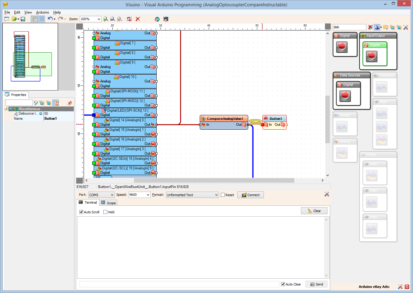413x293 pixels.
Task: Zoom out using the magnifier icon
Action: click(112, 19)
